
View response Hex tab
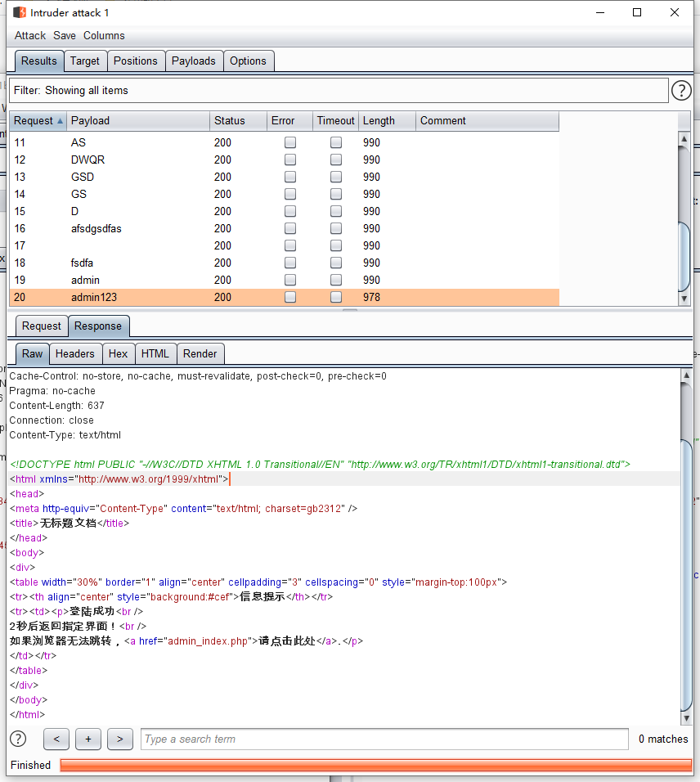pyautogui.click(x=118, y=353)
